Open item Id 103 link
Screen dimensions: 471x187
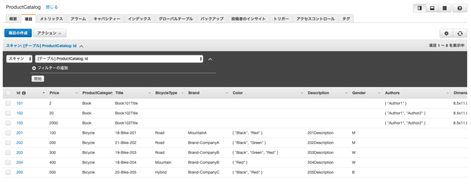tap(20, 123)
